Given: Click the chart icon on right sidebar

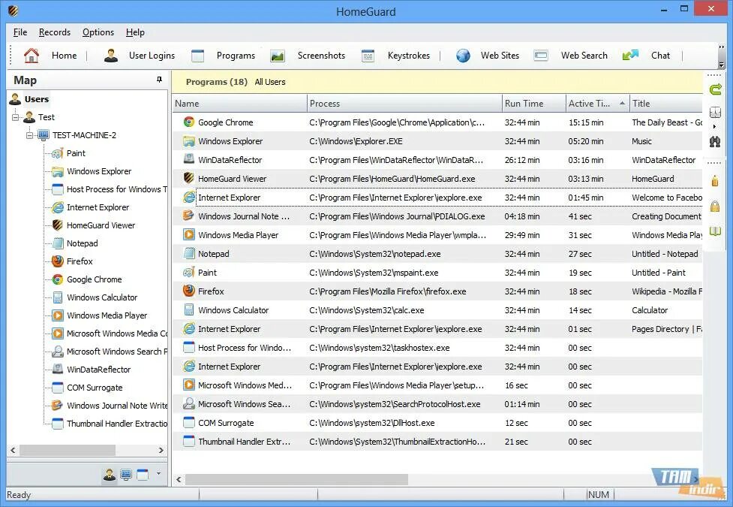Looking at the screenshot, I should [715, 113].
